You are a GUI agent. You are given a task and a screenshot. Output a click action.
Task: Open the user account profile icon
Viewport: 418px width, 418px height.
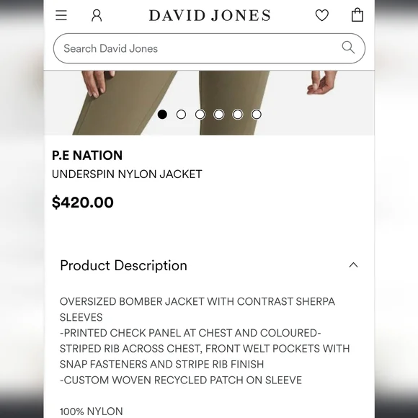(97, 15)
